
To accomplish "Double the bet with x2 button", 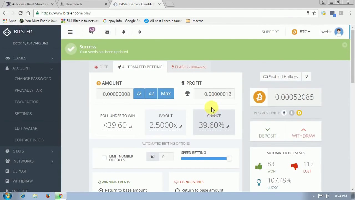I will click(x=151, y=94).
